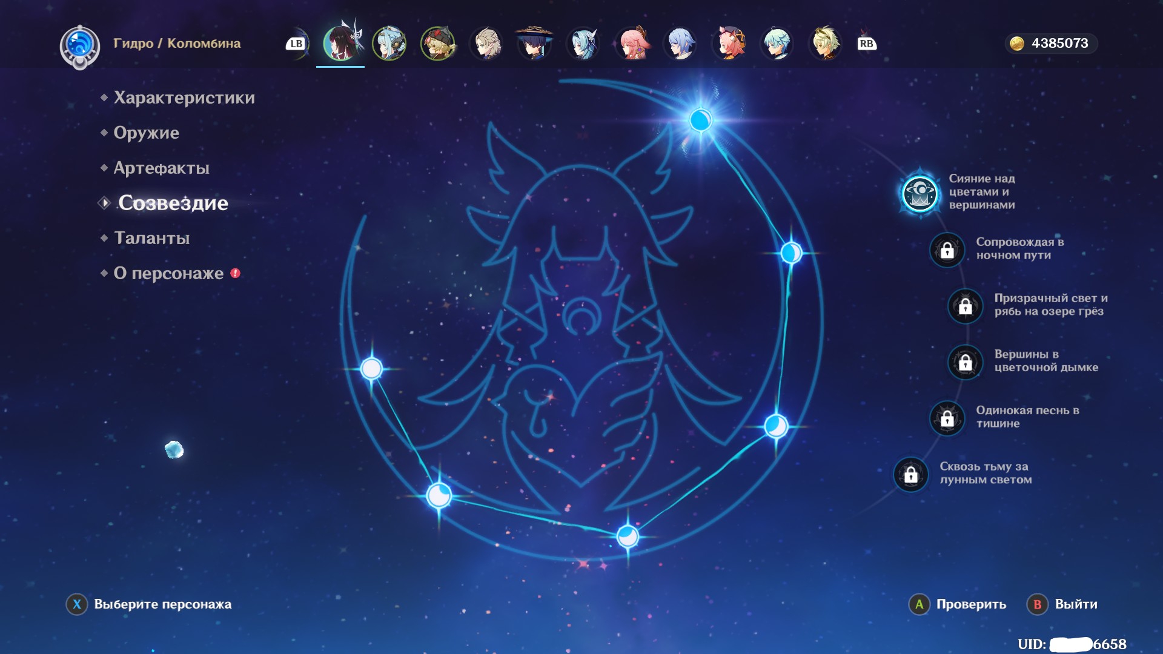
Task: Open О персонаже with red alert
Action: [168, 273]
